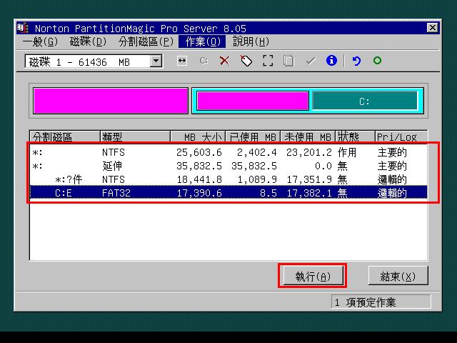Viewport: 457px width, 343px height.
Task: Click the blue info properties icon
Action: point(331,61)
